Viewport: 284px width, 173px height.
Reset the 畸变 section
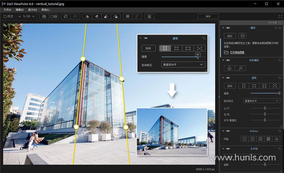click(280, 28)
